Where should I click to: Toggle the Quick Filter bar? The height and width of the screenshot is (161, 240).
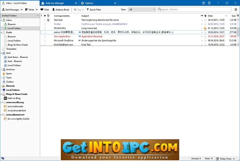(x=94, y=10)
